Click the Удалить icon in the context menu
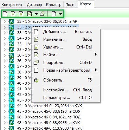This screenshot has height=130, width=129. [x=36, y=47]
